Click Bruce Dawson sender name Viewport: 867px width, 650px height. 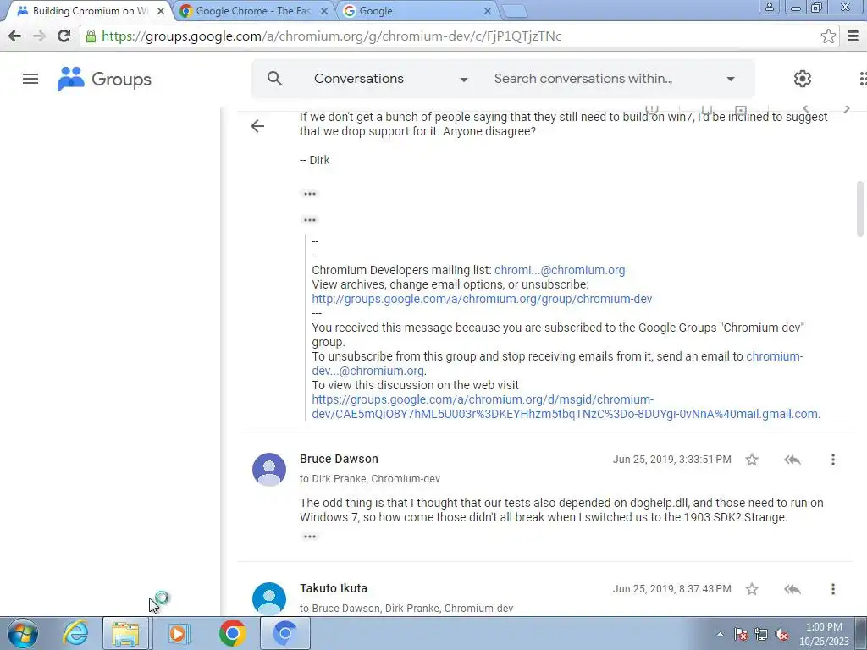click(339, 459)
